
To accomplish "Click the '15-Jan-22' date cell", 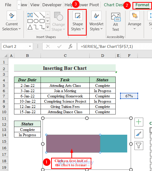I will click(27, 112).
